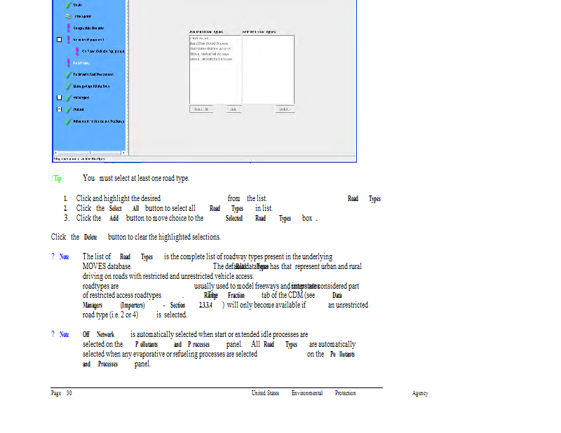Click the checkmark icon beside Pollutants And Processes
This screenshot has width=561, height=433.
tap(67, 74)
